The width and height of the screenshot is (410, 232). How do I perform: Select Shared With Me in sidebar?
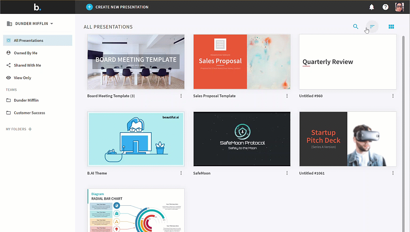coord(38,65)
